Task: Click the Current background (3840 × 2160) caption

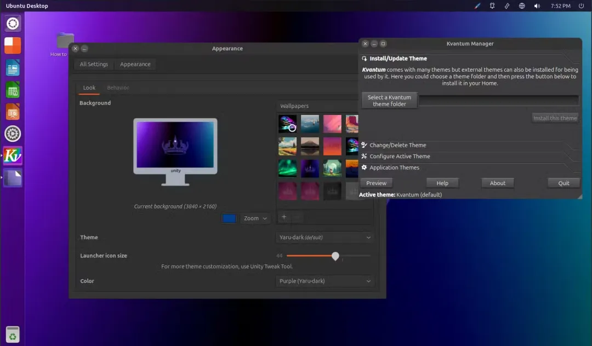Action: (x=175, y=206)
